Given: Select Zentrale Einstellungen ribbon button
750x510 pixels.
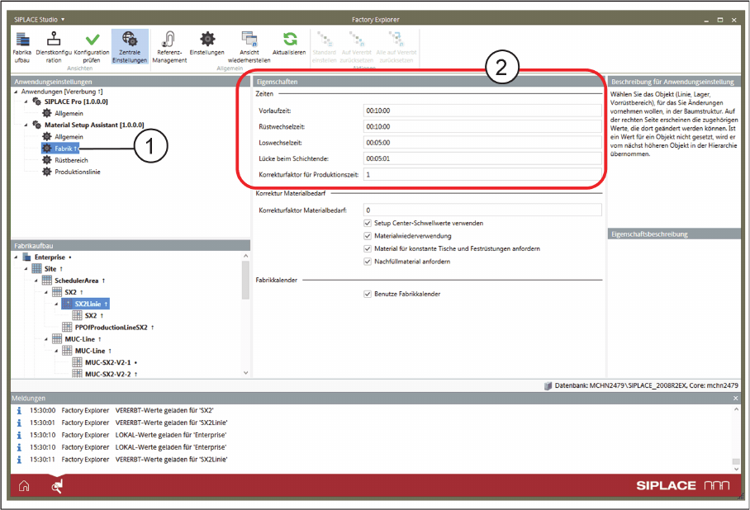Looking at the screenshot, I should tap(130, 47).
